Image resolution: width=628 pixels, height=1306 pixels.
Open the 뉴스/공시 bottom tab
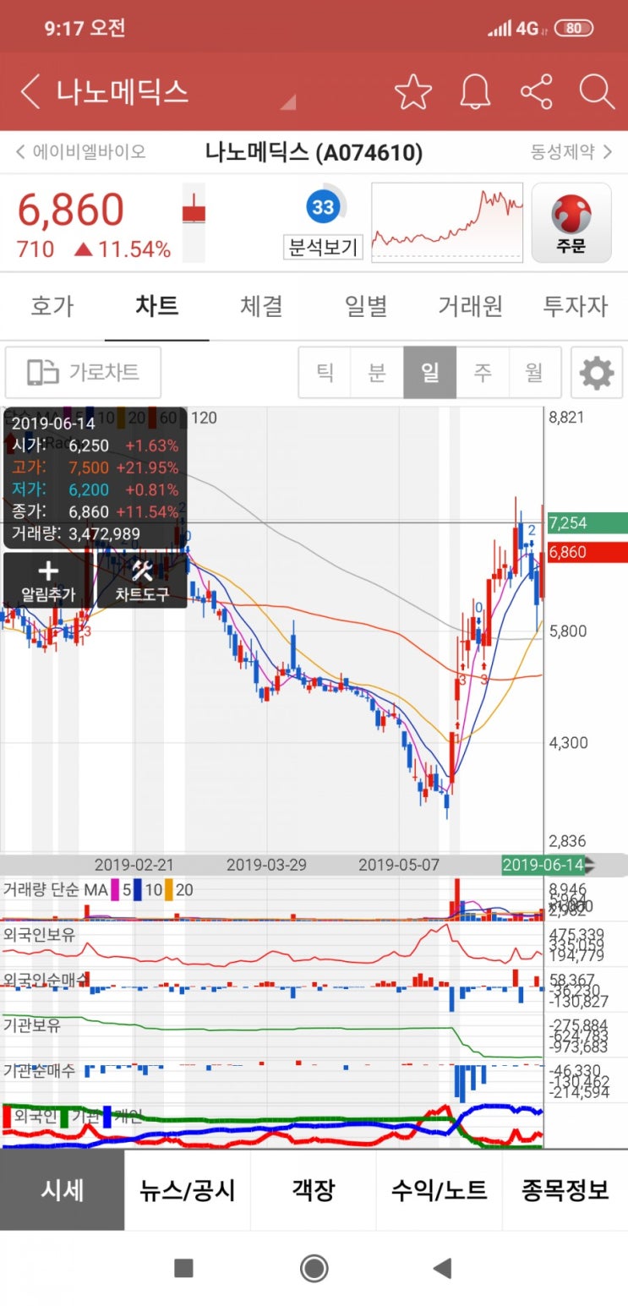pyautogui.click(x=188, y=1190)
